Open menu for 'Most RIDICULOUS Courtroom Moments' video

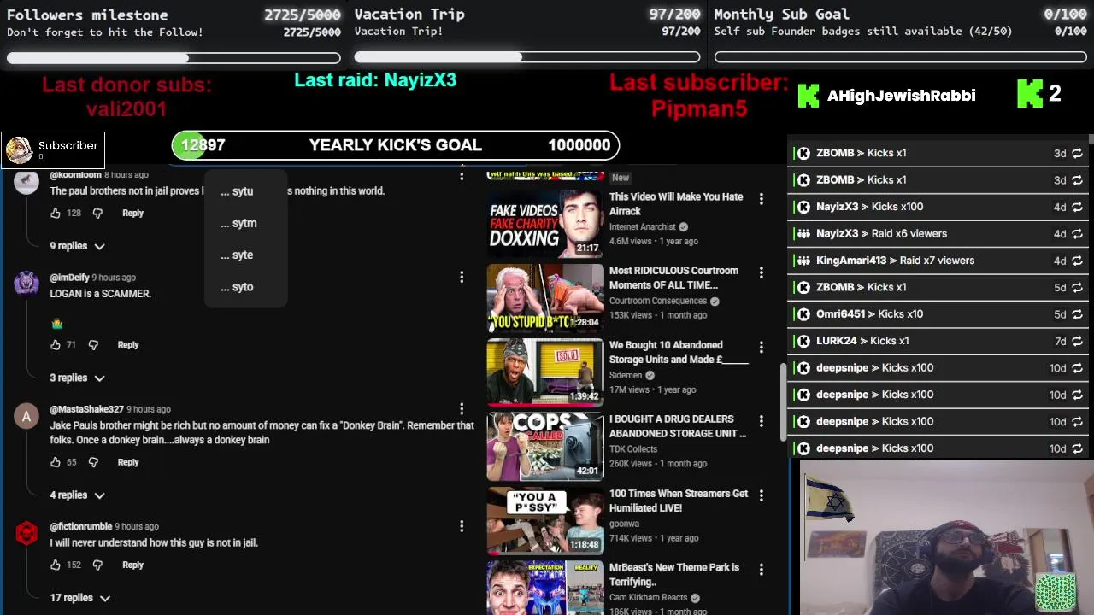762,272
